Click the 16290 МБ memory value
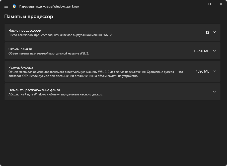227x166 pixels. click(201, 51)
